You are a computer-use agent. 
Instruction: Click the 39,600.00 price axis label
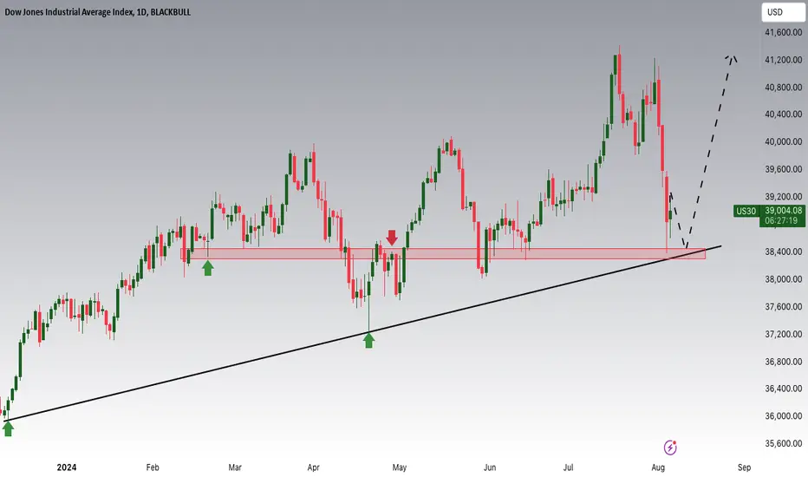[x=783, y=169]
